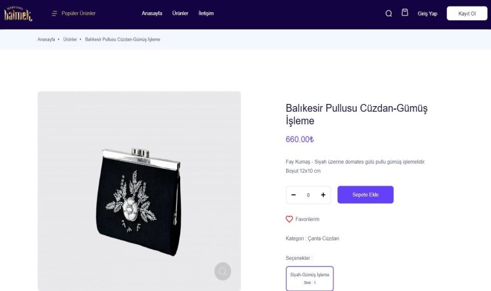Decrease quantity with the minus button
The image size is (491, 291).
294,195
